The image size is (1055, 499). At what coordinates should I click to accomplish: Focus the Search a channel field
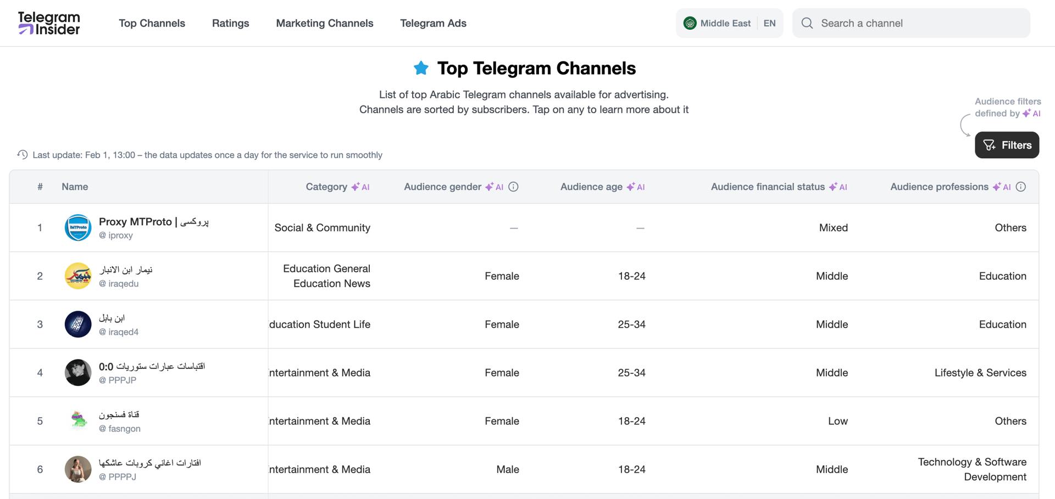click(x=911, y=23)
